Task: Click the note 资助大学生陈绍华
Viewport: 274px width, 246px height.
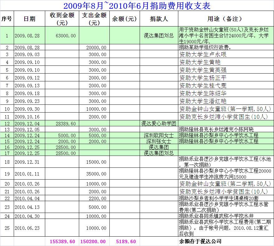Action: [x=203, y=93]
